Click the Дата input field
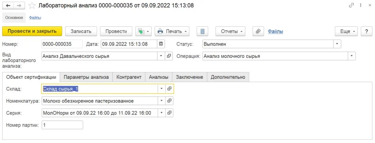Screen dimensions: 375x143 click(x=129, y=44)
